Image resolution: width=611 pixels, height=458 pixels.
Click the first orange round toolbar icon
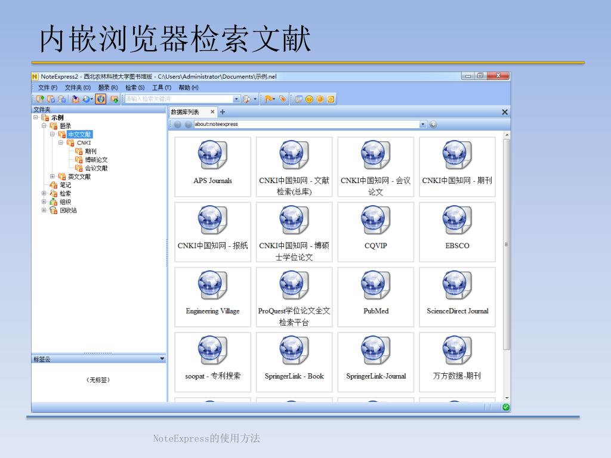point(310,100)
